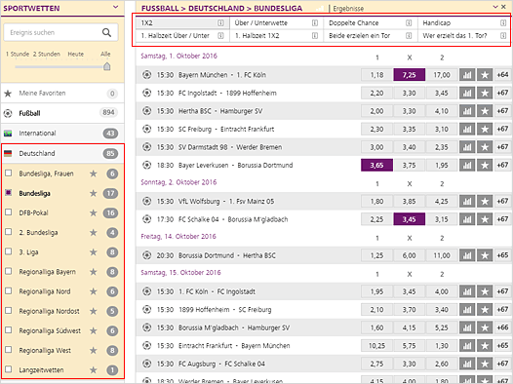513x384 pixels.
Task: Add Bundesliga, Frauen league to favorites star
Action: (94, 173)
